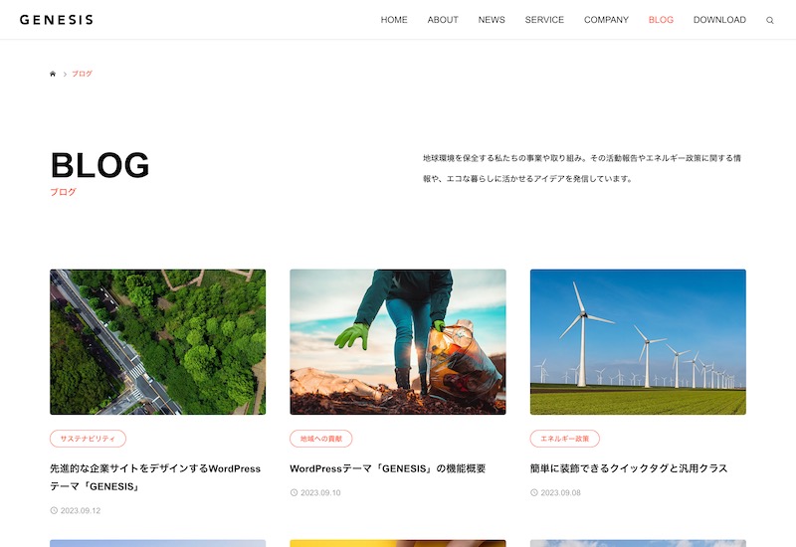Viewport: 796px width, 547px height.
Task: Select NEWS in the navigation
Action: [492, 20]
